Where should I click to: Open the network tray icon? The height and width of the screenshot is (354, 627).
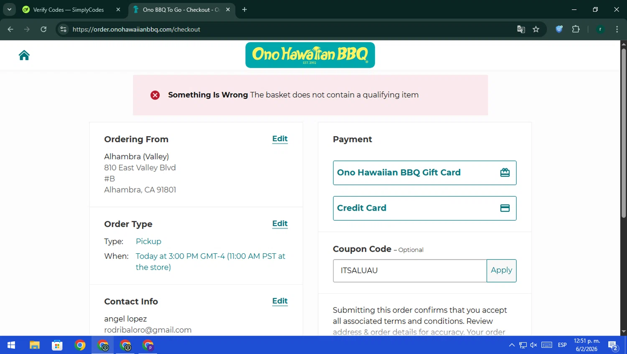click(523, 345)
